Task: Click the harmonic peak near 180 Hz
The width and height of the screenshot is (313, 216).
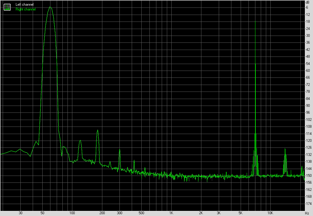Action: (98, 130)
